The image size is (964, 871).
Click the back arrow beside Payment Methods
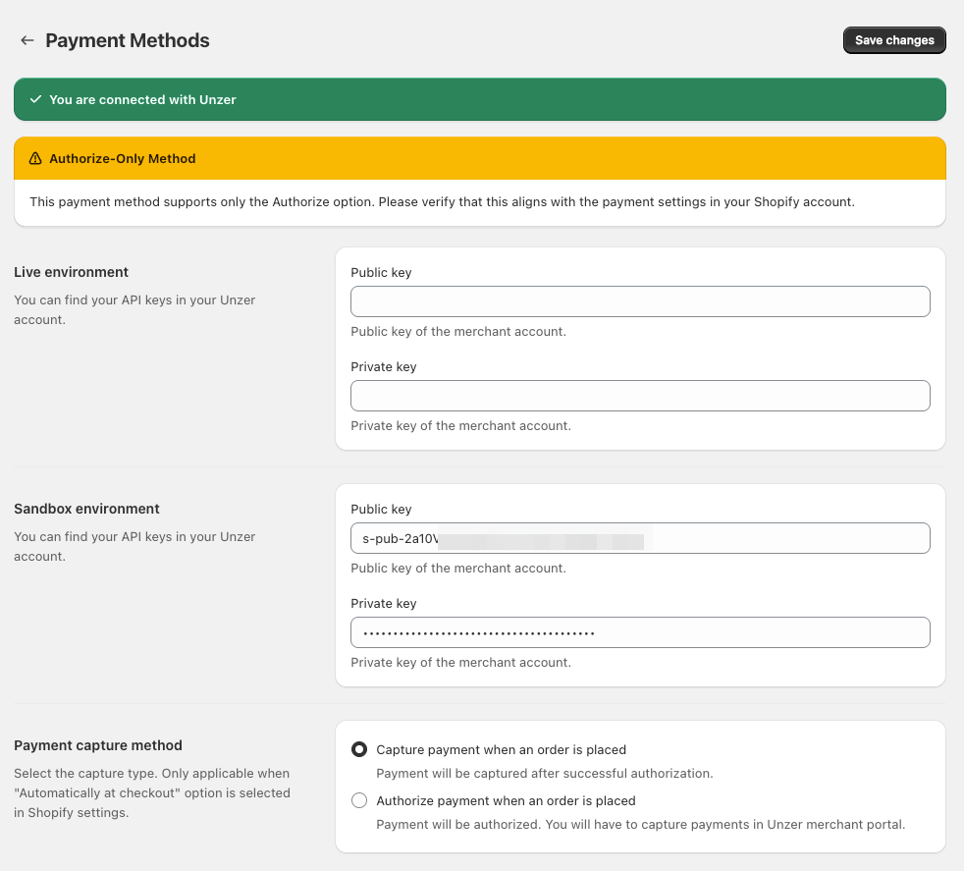27,40
